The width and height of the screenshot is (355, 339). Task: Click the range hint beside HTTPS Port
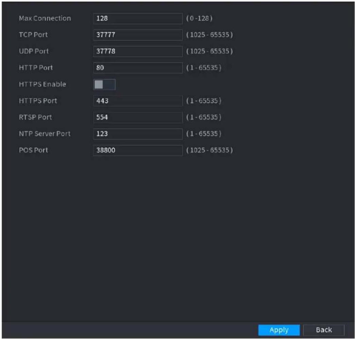(203, 101)
